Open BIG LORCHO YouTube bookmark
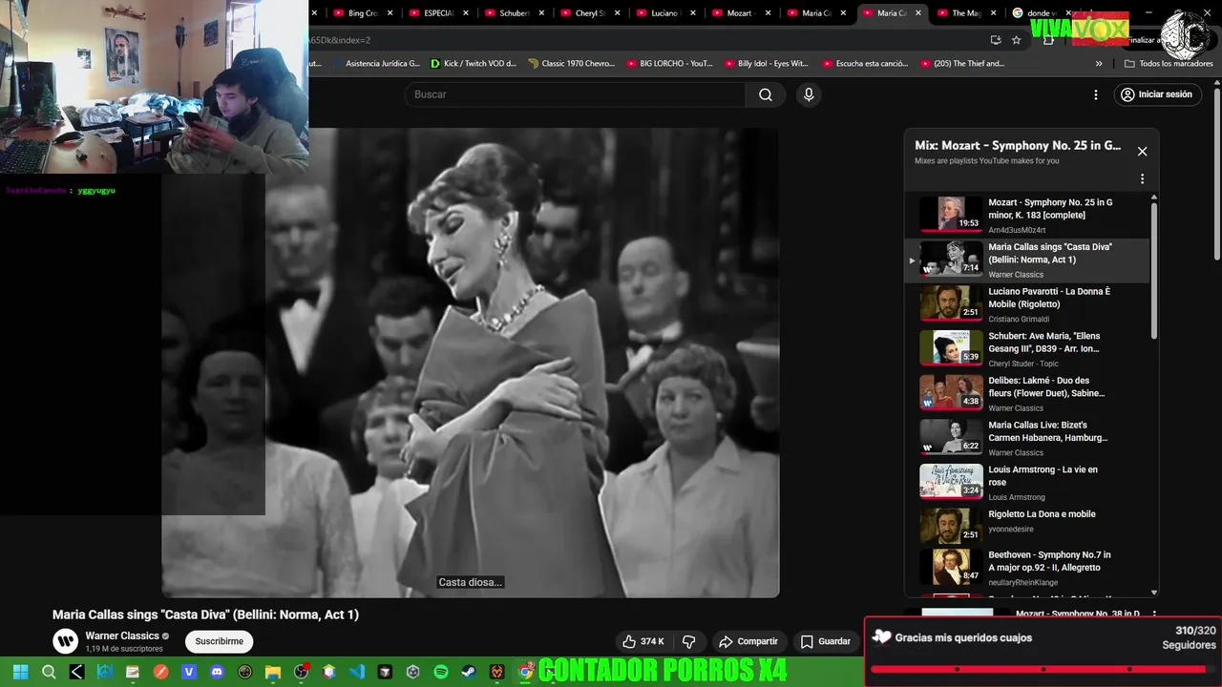The width and height of the screenshot is (1222, 687). (669, 64)
